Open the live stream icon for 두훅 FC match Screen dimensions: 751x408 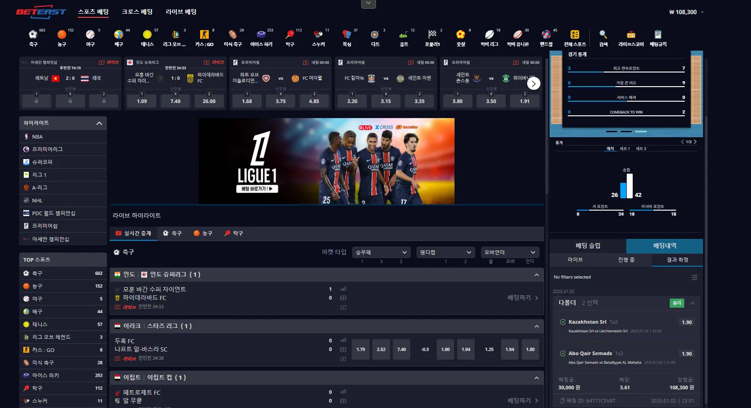click(343, 359)
